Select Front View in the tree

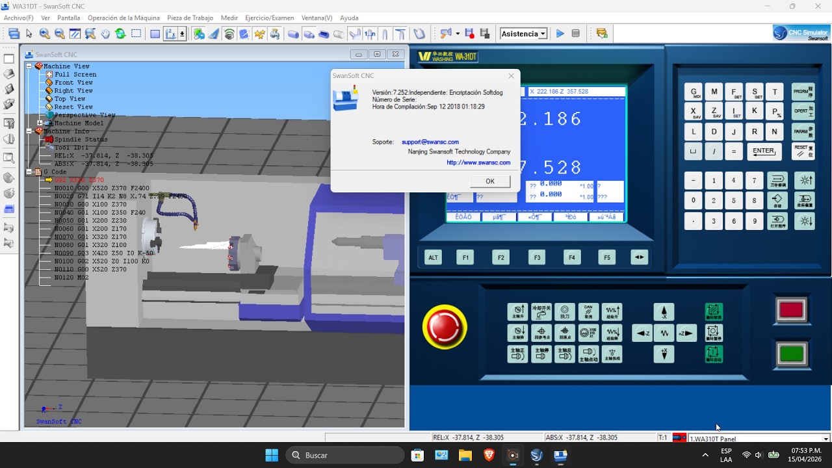point(73,83)
